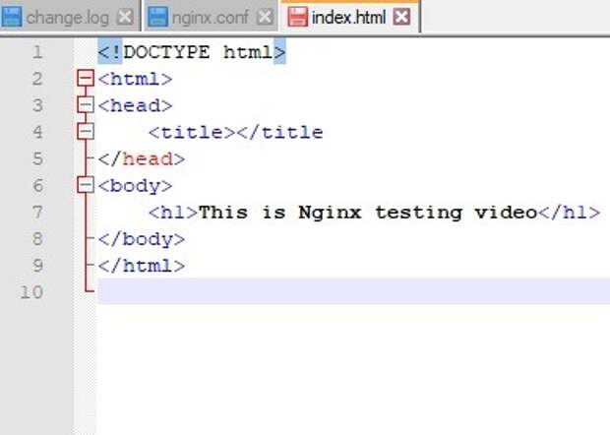
Task: Click the red unsaved icon on index.html tab
Action: (298, 17)
